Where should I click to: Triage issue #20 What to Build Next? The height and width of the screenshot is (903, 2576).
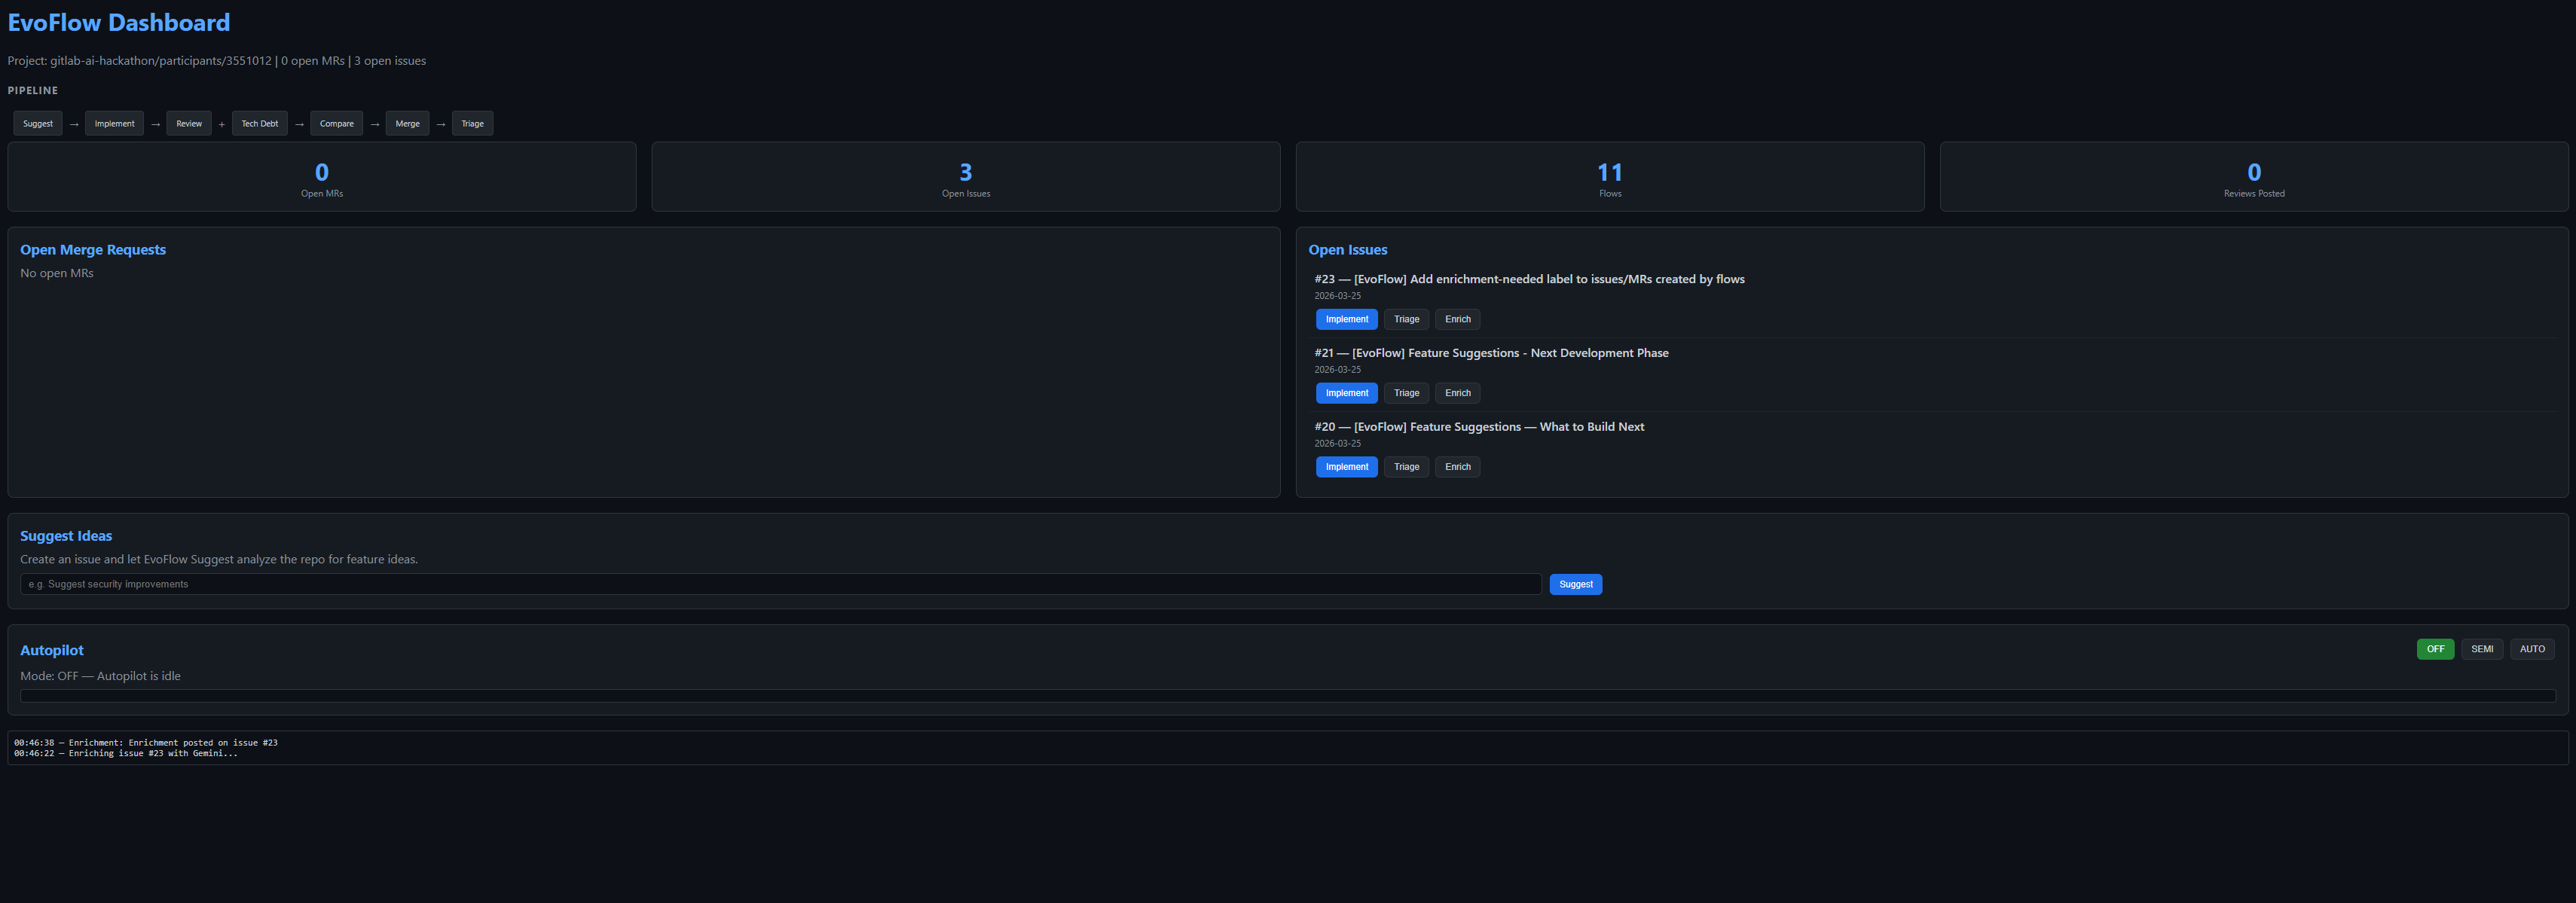click(1407, 467)
